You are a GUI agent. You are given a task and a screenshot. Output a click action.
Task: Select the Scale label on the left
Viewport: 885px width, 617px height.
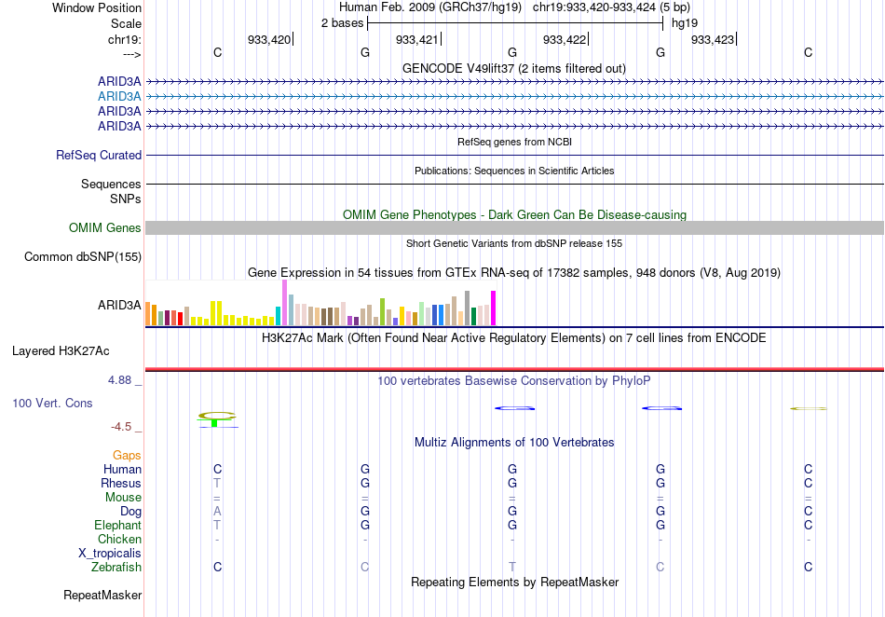[x=126, y=23]
